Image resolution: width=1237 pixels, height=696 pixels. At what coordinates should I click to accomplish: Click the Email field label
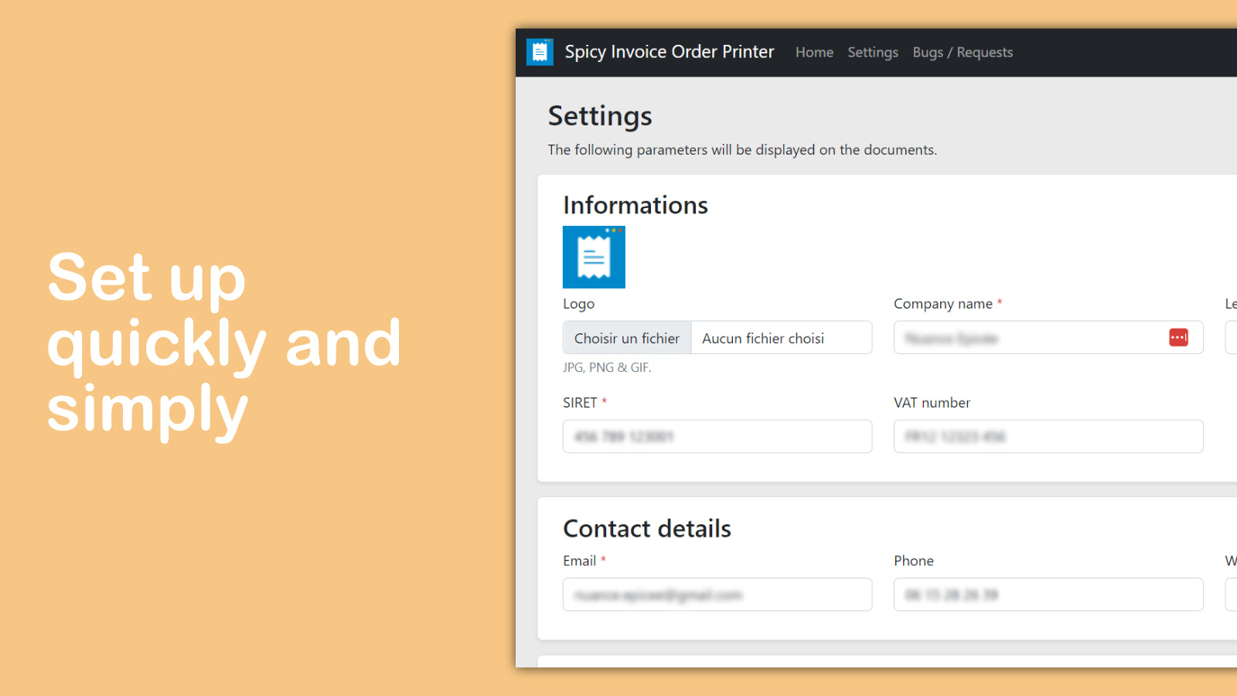pos(579,561)
